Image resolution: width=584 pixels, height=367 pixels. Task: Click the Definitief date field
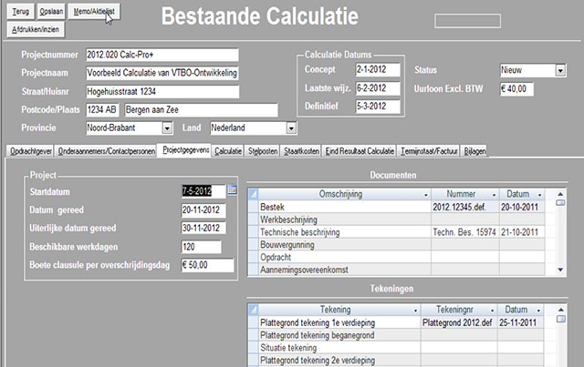pos(378,107)
